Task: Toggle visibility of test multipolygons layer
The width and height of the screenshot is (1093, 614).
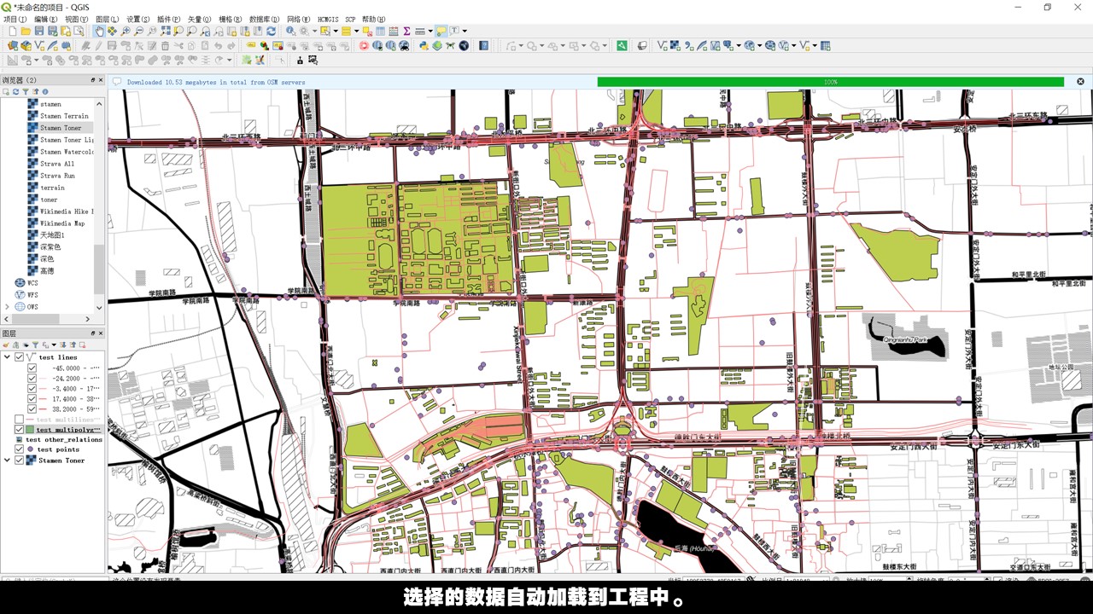Action: [19, 430]
